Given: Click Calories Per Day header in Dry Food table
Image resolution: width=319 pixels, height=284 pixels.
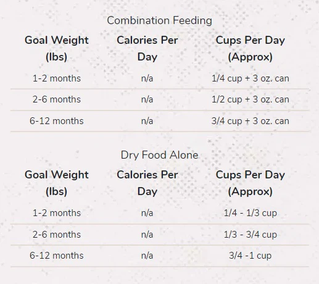Looking at the screenshot, I should tap(147, 183).
